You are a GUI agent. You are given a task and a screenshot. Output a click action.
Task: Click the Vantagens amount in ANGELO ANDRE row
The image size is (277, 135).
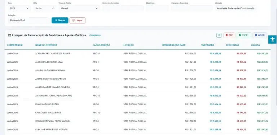pos(215,87)
